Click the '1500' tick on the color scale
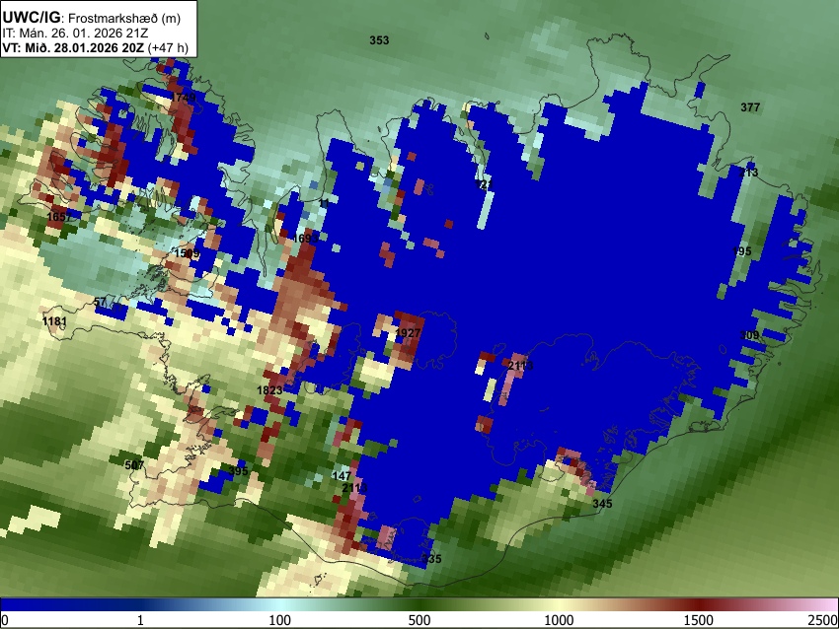Image resolution: width=839 pixels, height=629 pixels. tap(698, 620)
